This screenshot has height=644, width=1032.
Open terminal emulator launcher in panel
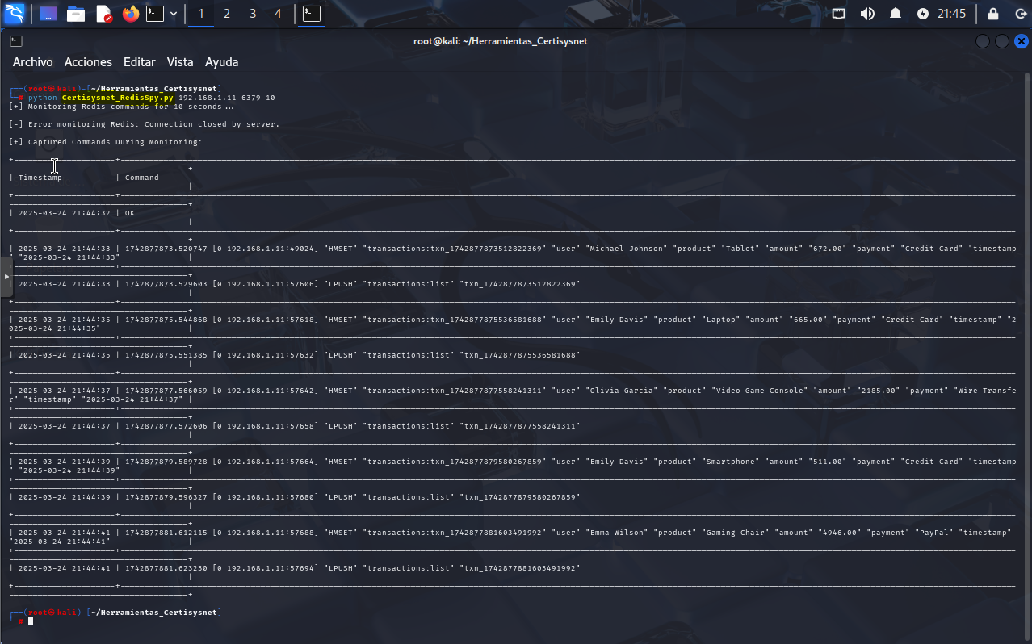point(155,14)
